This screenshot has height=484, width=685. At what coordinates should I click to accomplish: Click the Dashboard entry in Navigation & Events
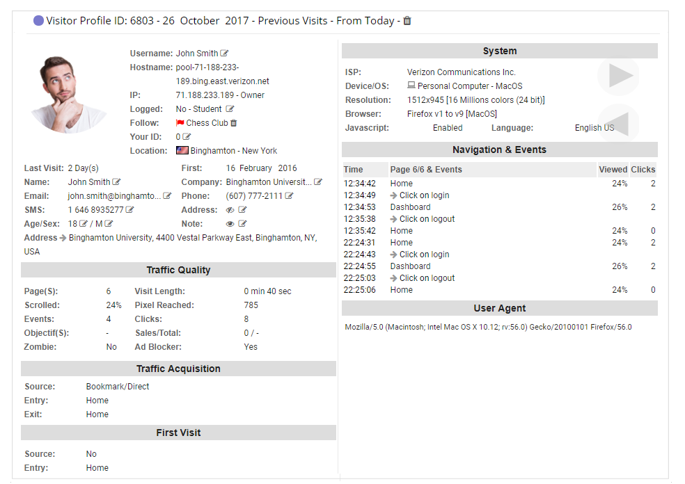410,207
